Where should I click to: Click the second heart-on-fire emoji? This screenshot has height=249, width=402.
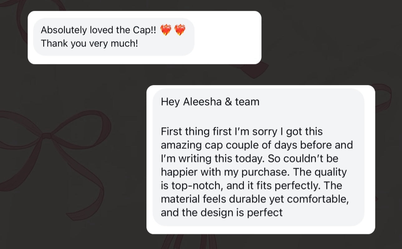click(180, 30)
